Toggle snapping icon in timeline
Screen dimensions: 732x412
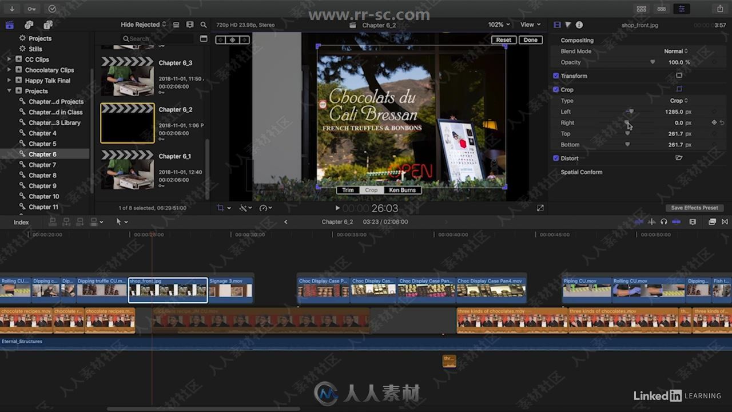[x=677, y=221]
